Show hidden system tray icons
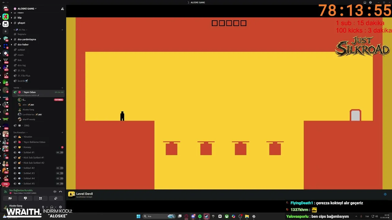The height and width of the screenshot is (220, 392). click(356, 216)
